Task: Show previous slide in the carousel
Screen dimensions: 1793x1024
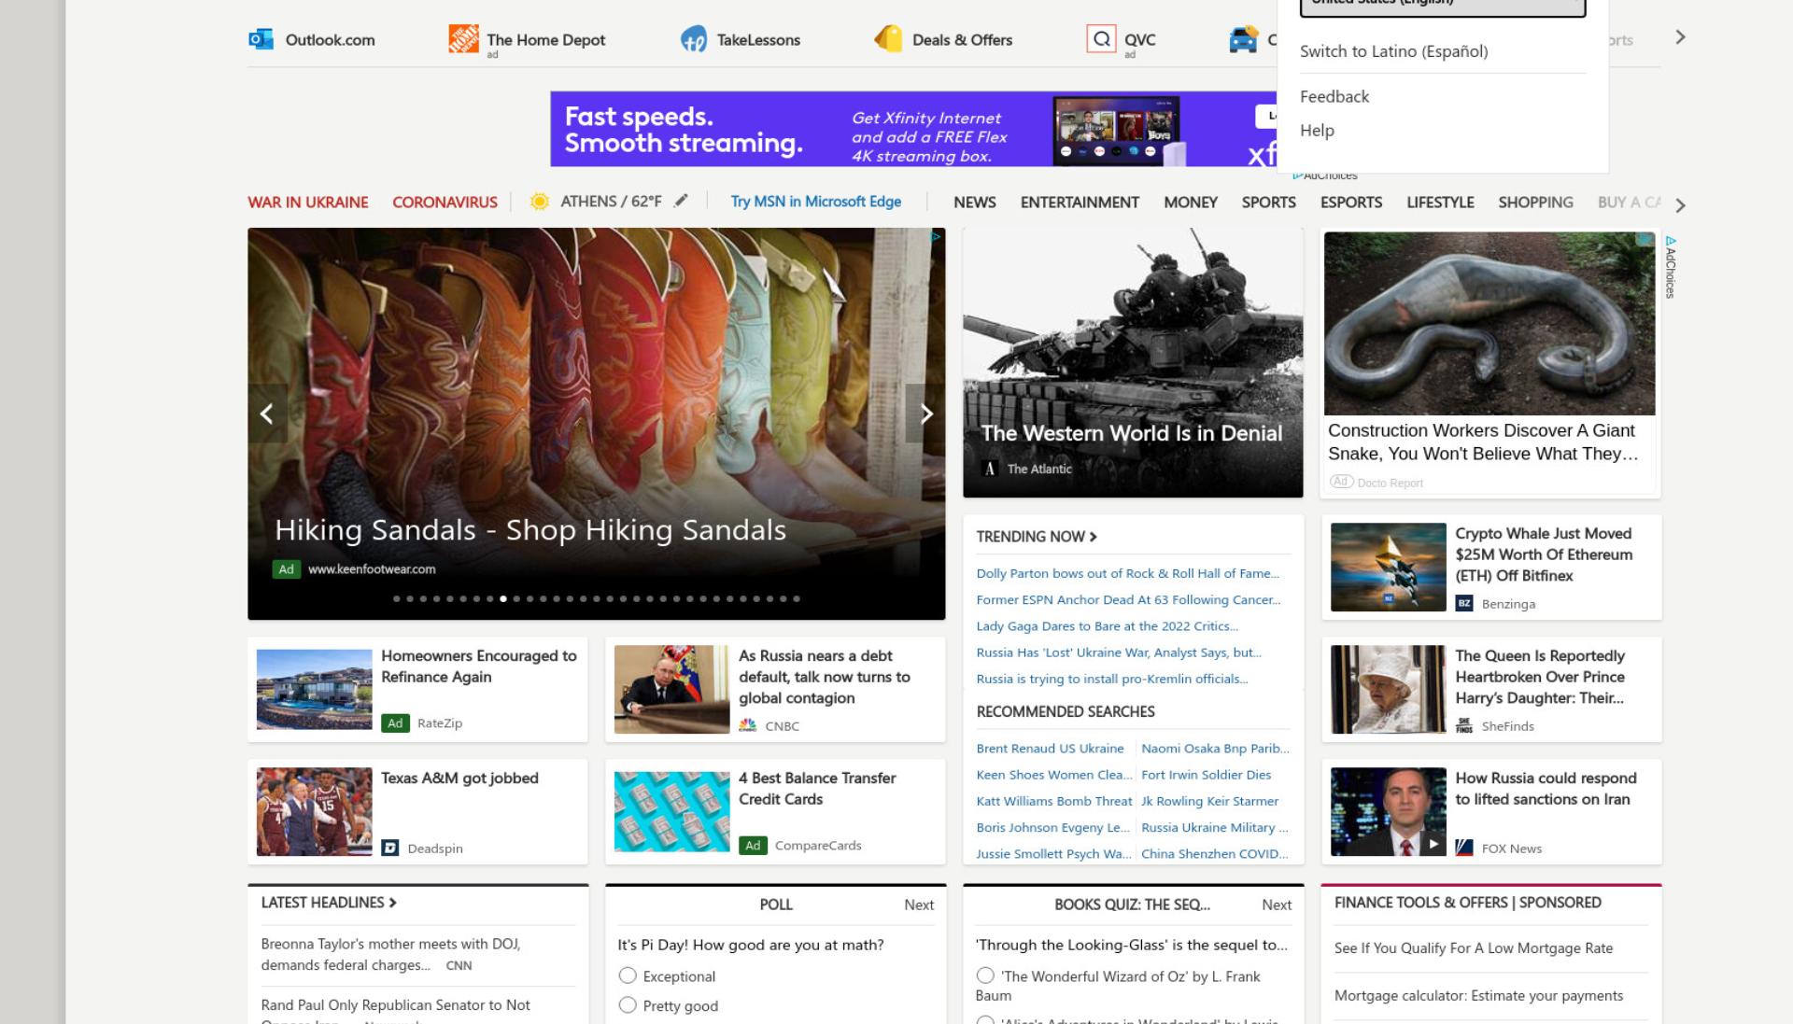Action: (267, 414)
